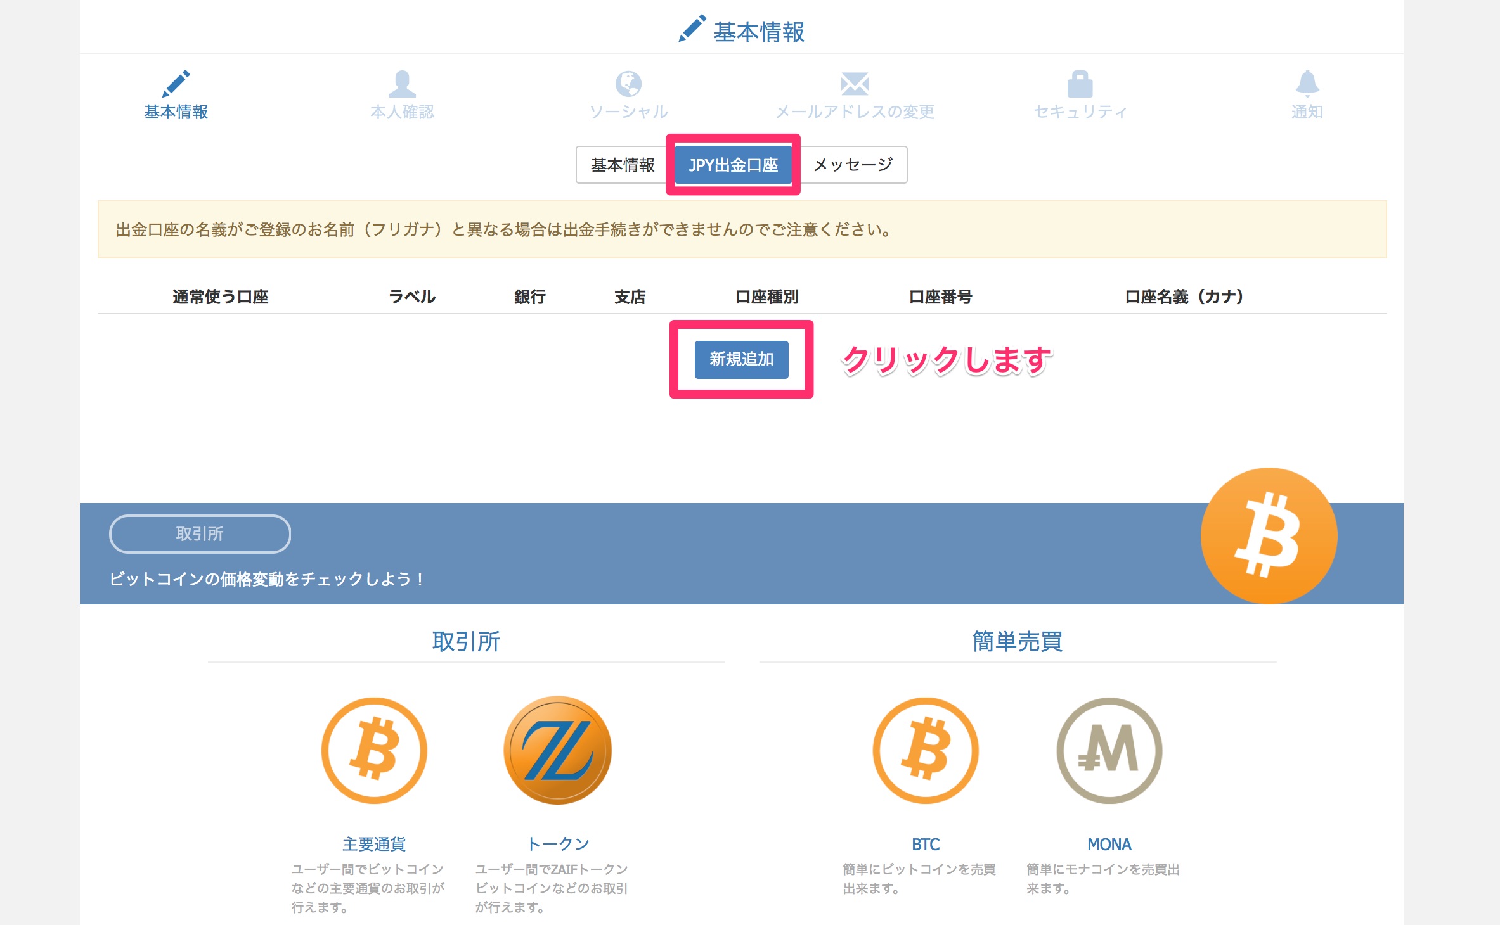Click the 支店 column header
The width and height of the screenshot is (1500, 925).
(630, 297)
